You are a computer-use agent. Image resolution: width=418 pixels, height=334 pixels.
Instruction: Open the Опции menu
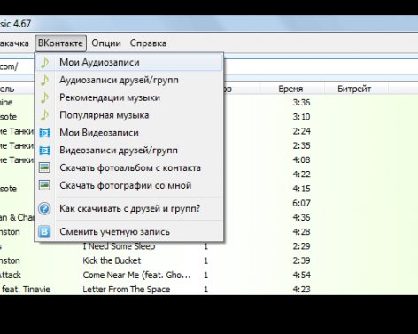pyautogui.click(x=106, y=43)
